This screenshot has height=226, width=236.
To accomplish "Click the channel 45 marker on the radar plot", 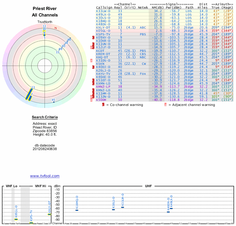I will 54,102.
